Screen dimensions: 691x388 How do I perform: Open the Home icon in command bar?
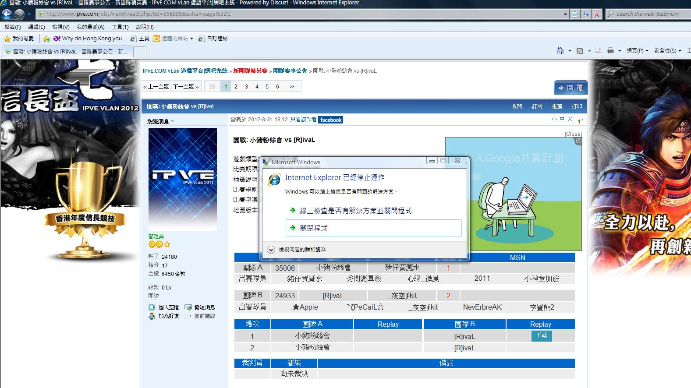[560, 51]
